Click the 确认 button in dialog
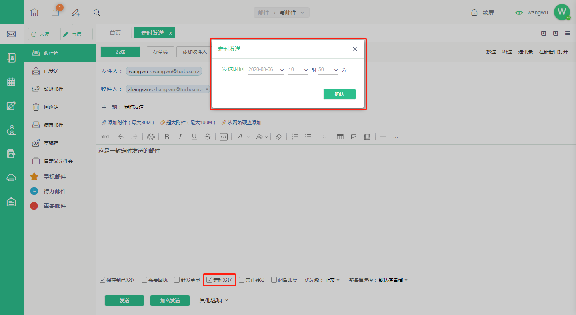This screenshot has width=576, height=315. 340,94
